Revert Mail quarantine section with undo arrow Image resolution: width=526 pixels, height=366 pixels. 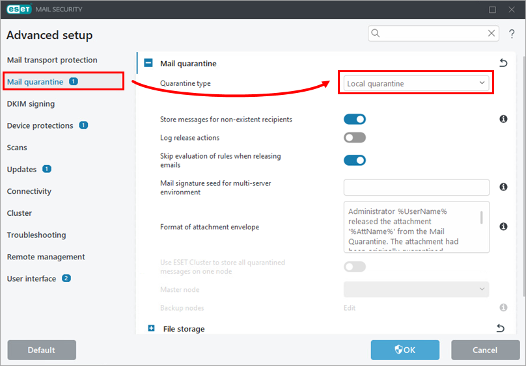tap(503, 63)
